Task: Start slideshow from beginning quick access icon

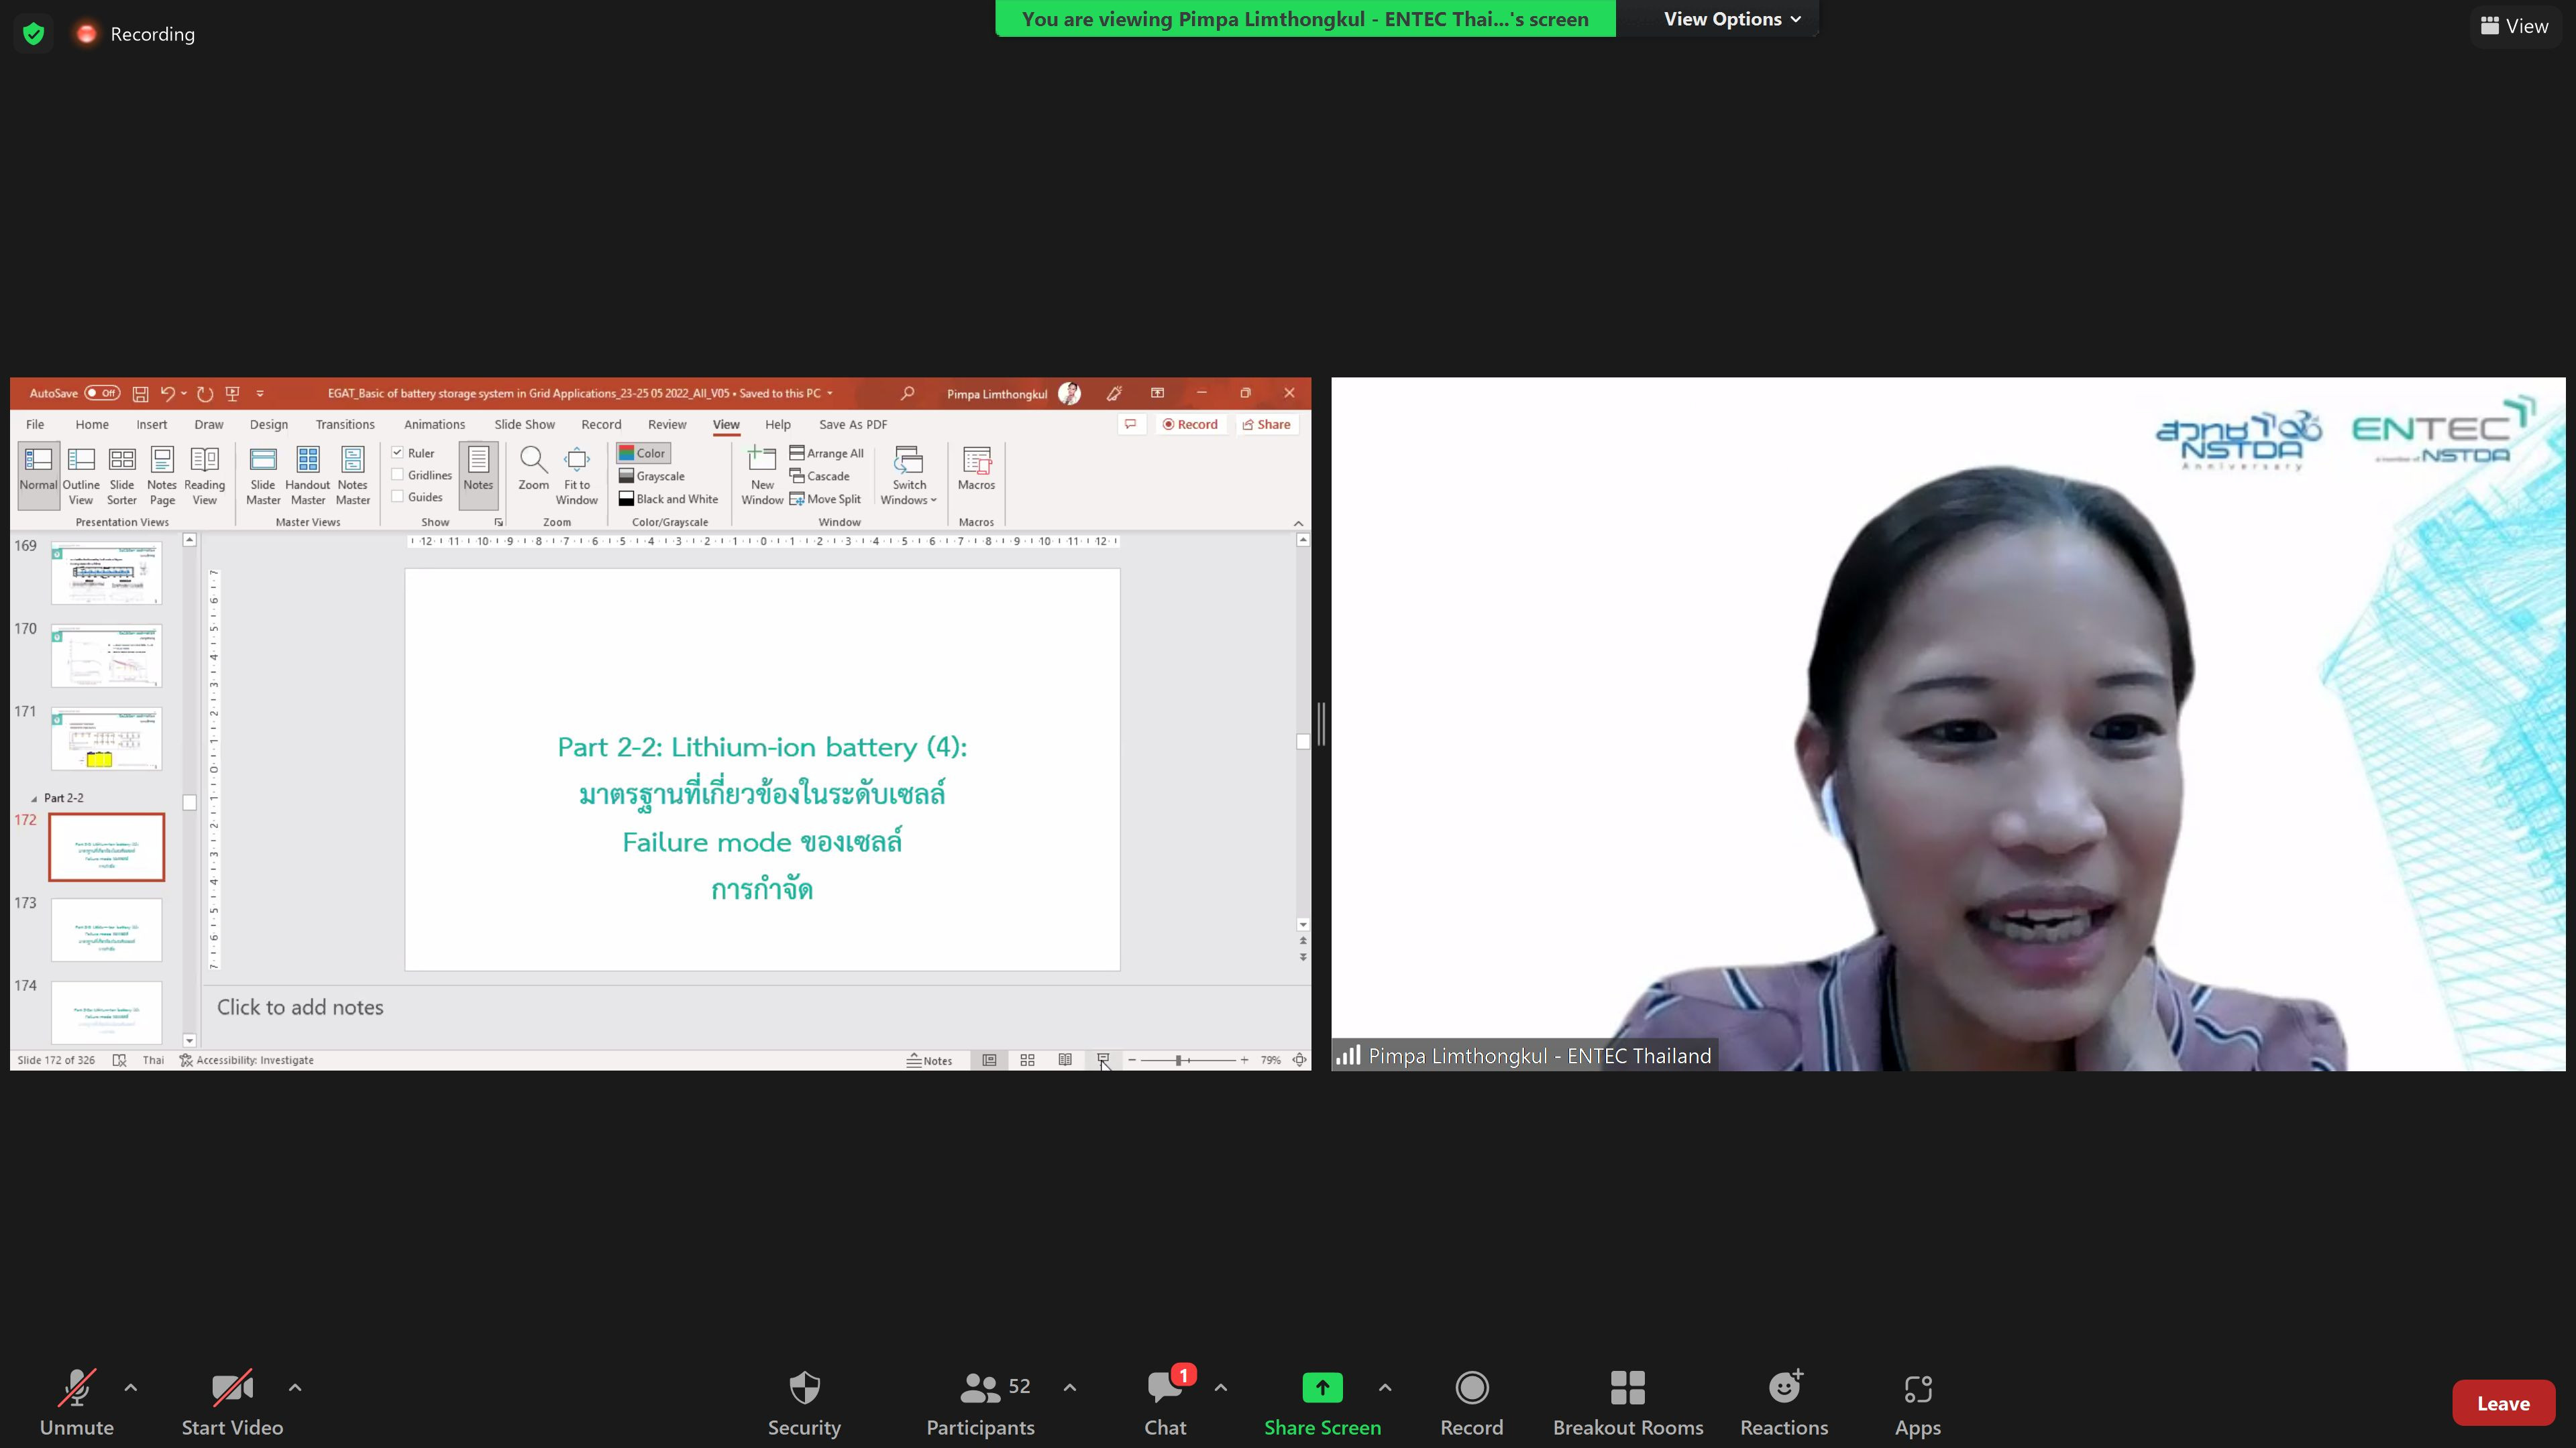Action: click(x=233, y=394)
